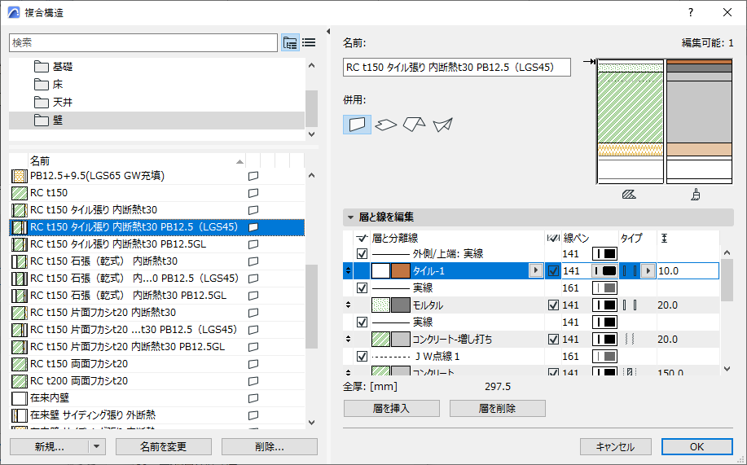Click the composite list scroll-up arrow

tap(311, 176)
